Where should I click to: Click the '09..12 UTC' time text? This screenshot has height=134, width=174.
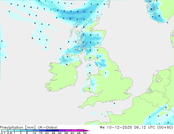pos(145,127)
